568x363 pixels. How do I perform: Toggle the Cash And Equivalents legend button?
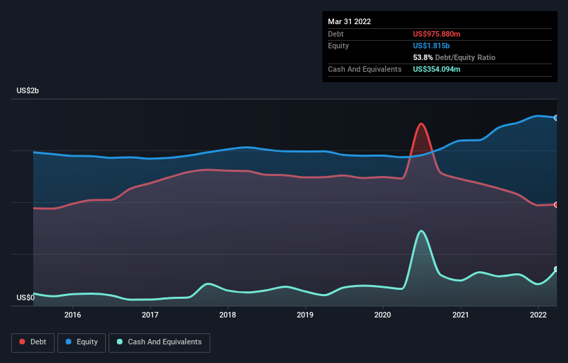click(159, 342)
